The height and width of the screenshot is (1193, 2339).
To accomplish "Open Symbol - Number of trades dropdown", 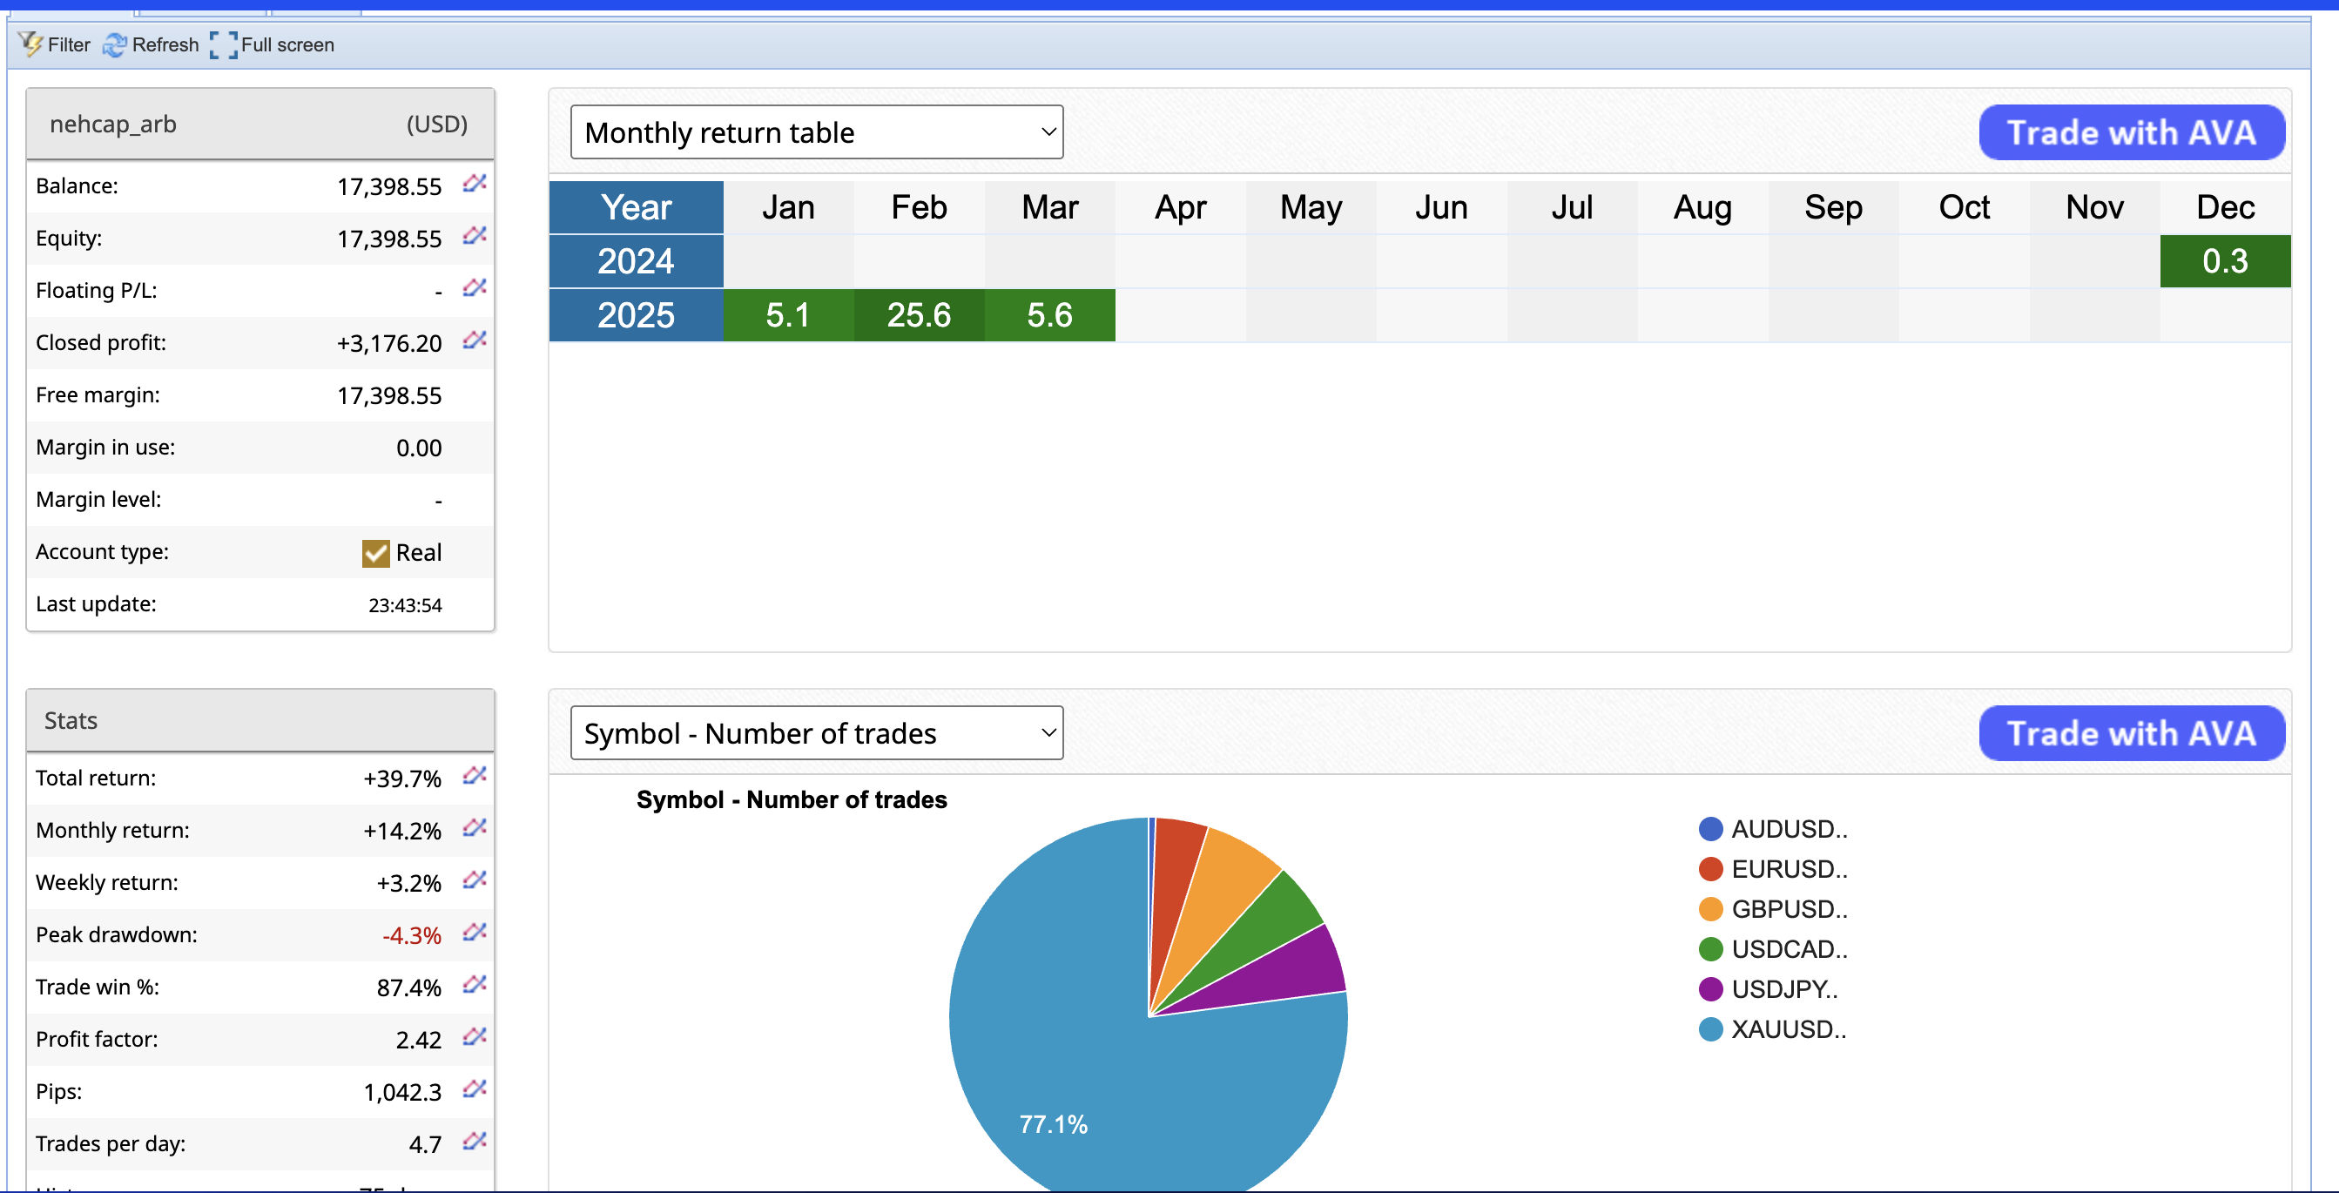I will pyautogui.click(x=816, y=732).
